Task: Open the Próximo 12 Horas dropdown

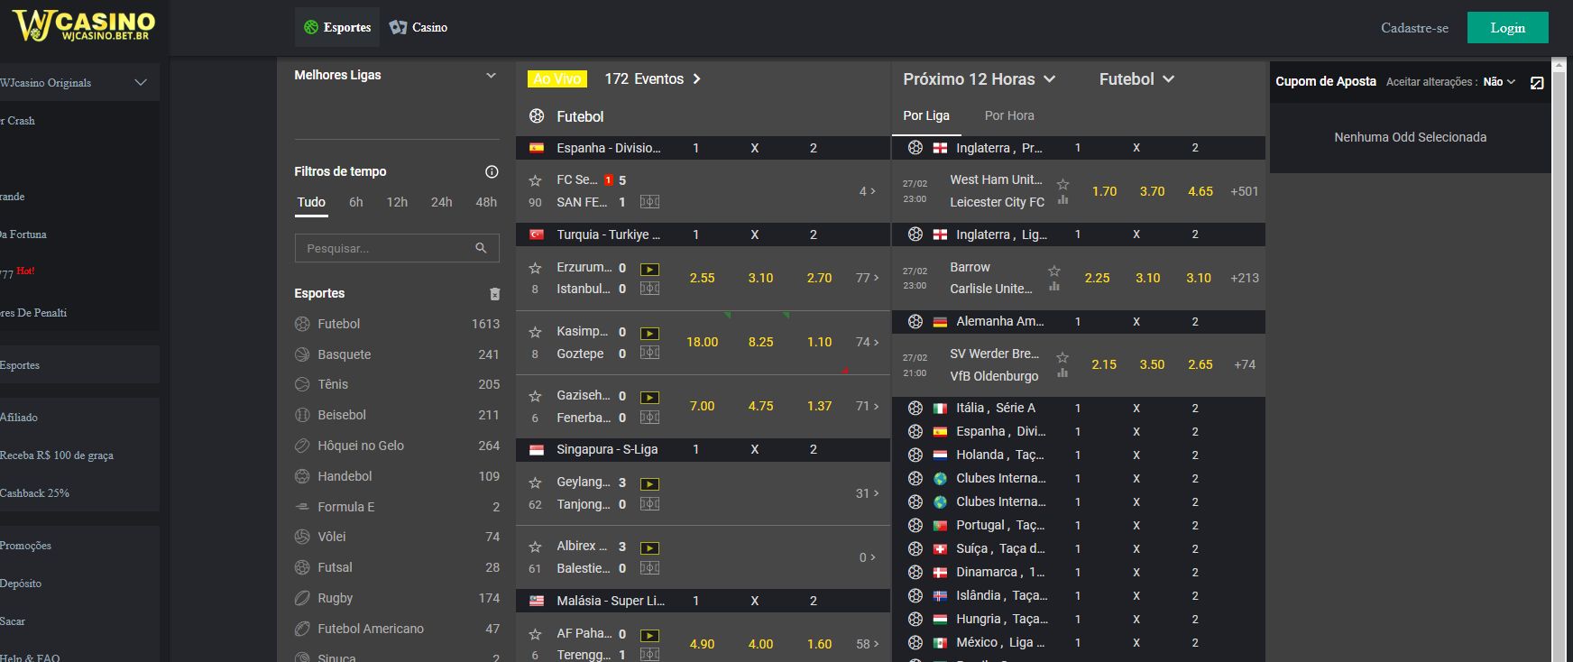Action: [980, 79]
